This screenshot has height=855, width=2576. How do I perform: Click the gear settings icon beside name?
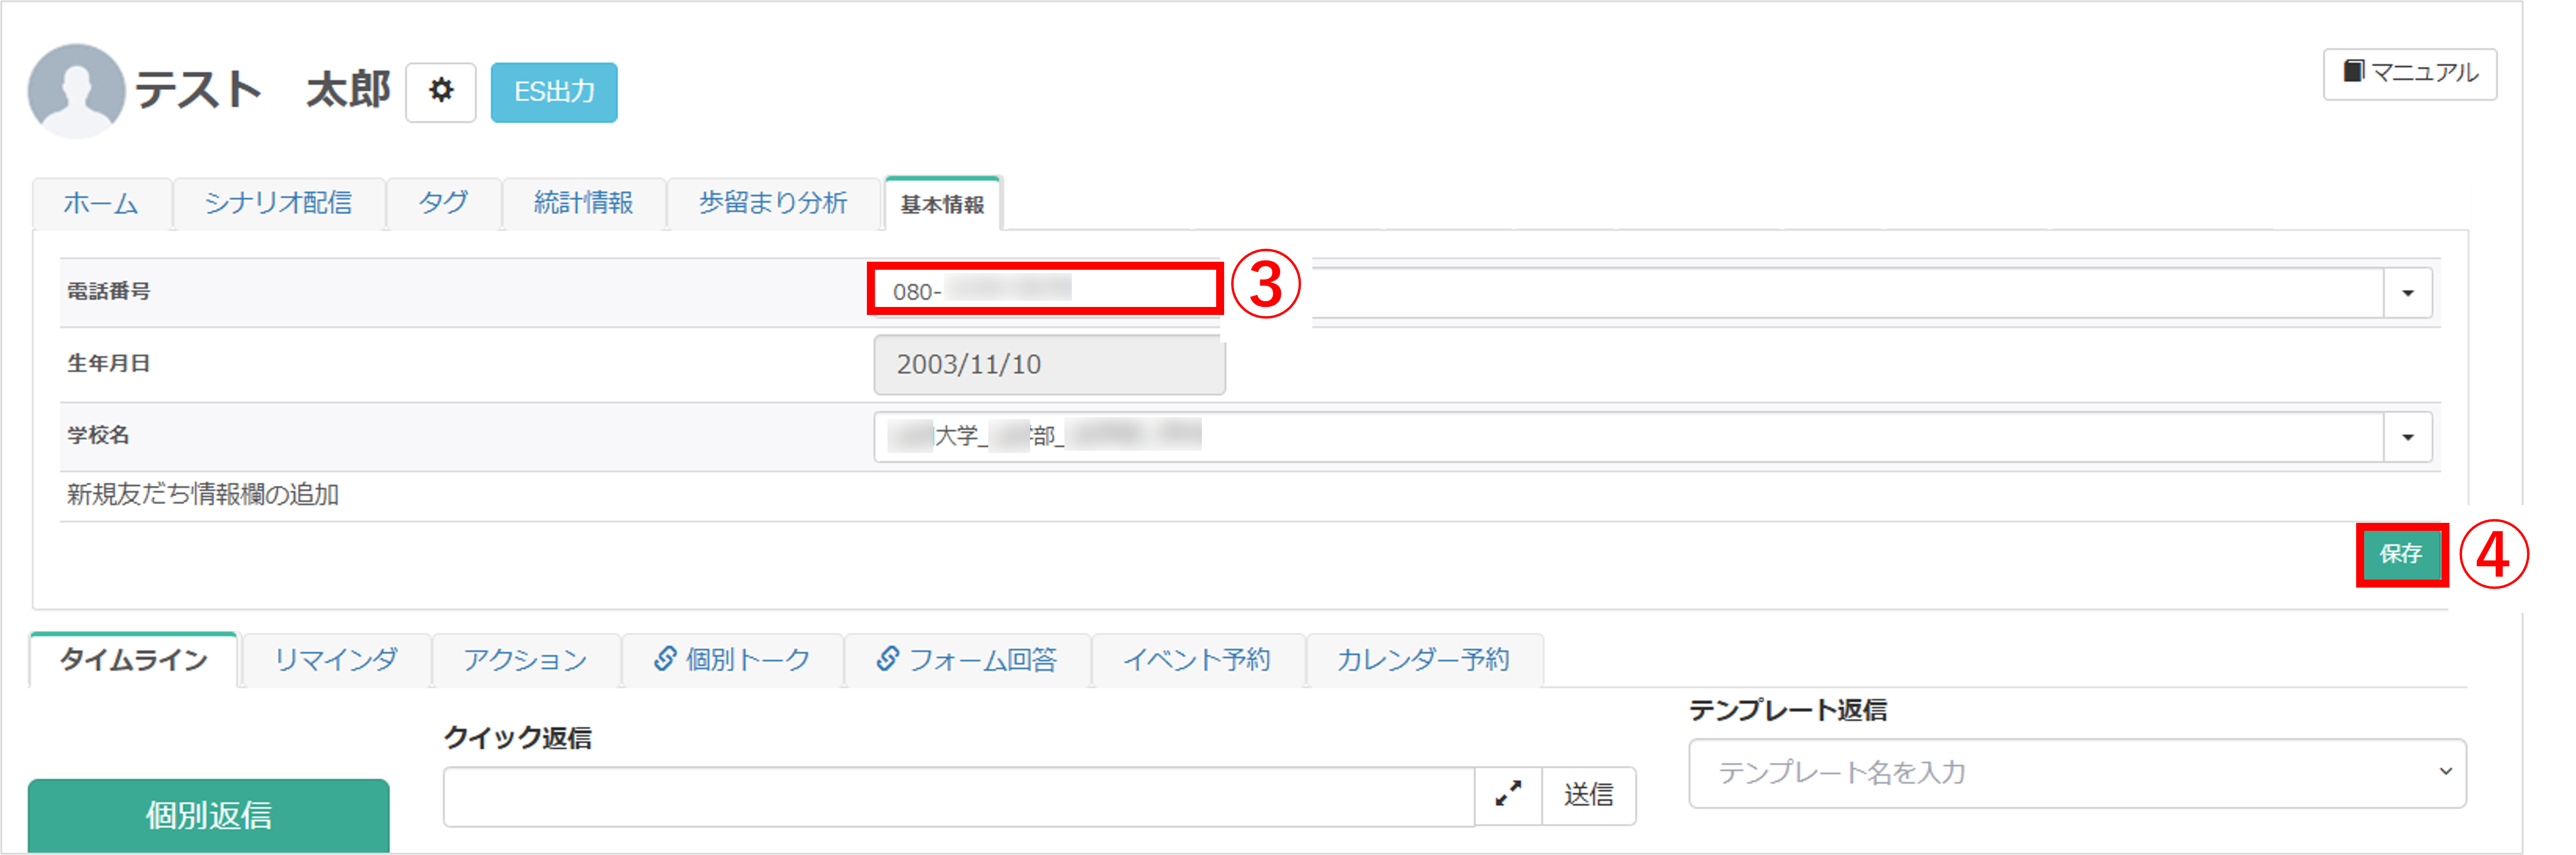pyautogui.click(x=440, y=91)
